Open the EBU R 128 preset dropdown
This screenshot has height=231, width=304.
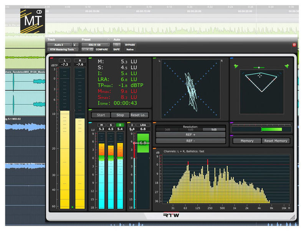click(96, 45)
